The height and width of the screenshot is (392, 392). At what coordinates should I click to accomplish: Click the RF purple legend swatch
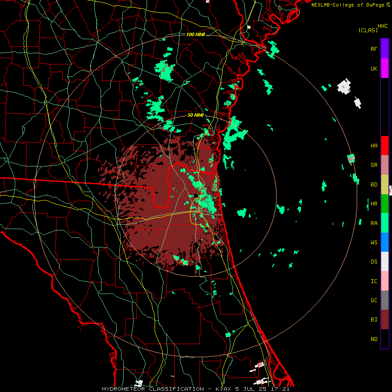[385, 49]
